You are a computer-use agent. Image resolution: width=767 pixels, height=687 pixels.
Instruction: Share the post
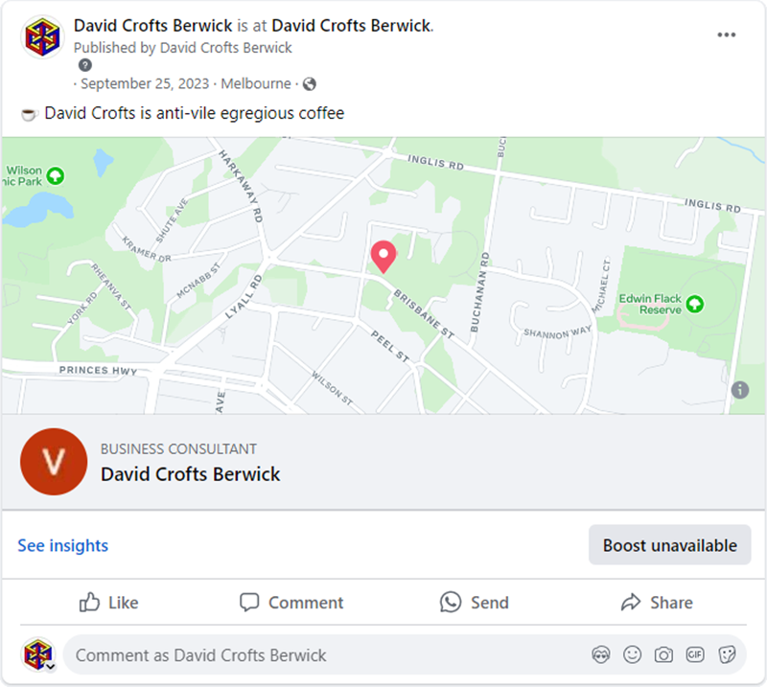[x=657, y=603]
